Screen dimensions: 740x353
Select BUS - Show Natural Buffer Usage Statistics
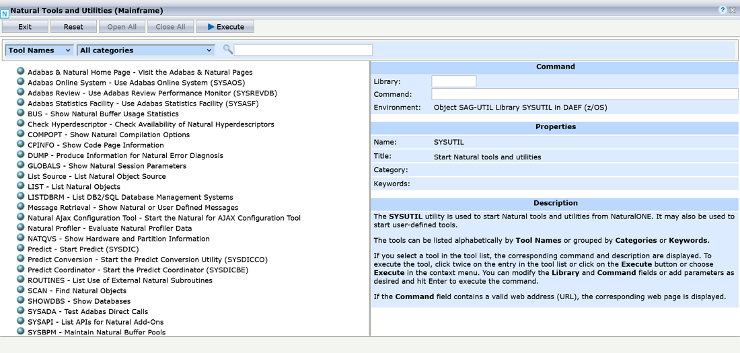pos(104,114)
